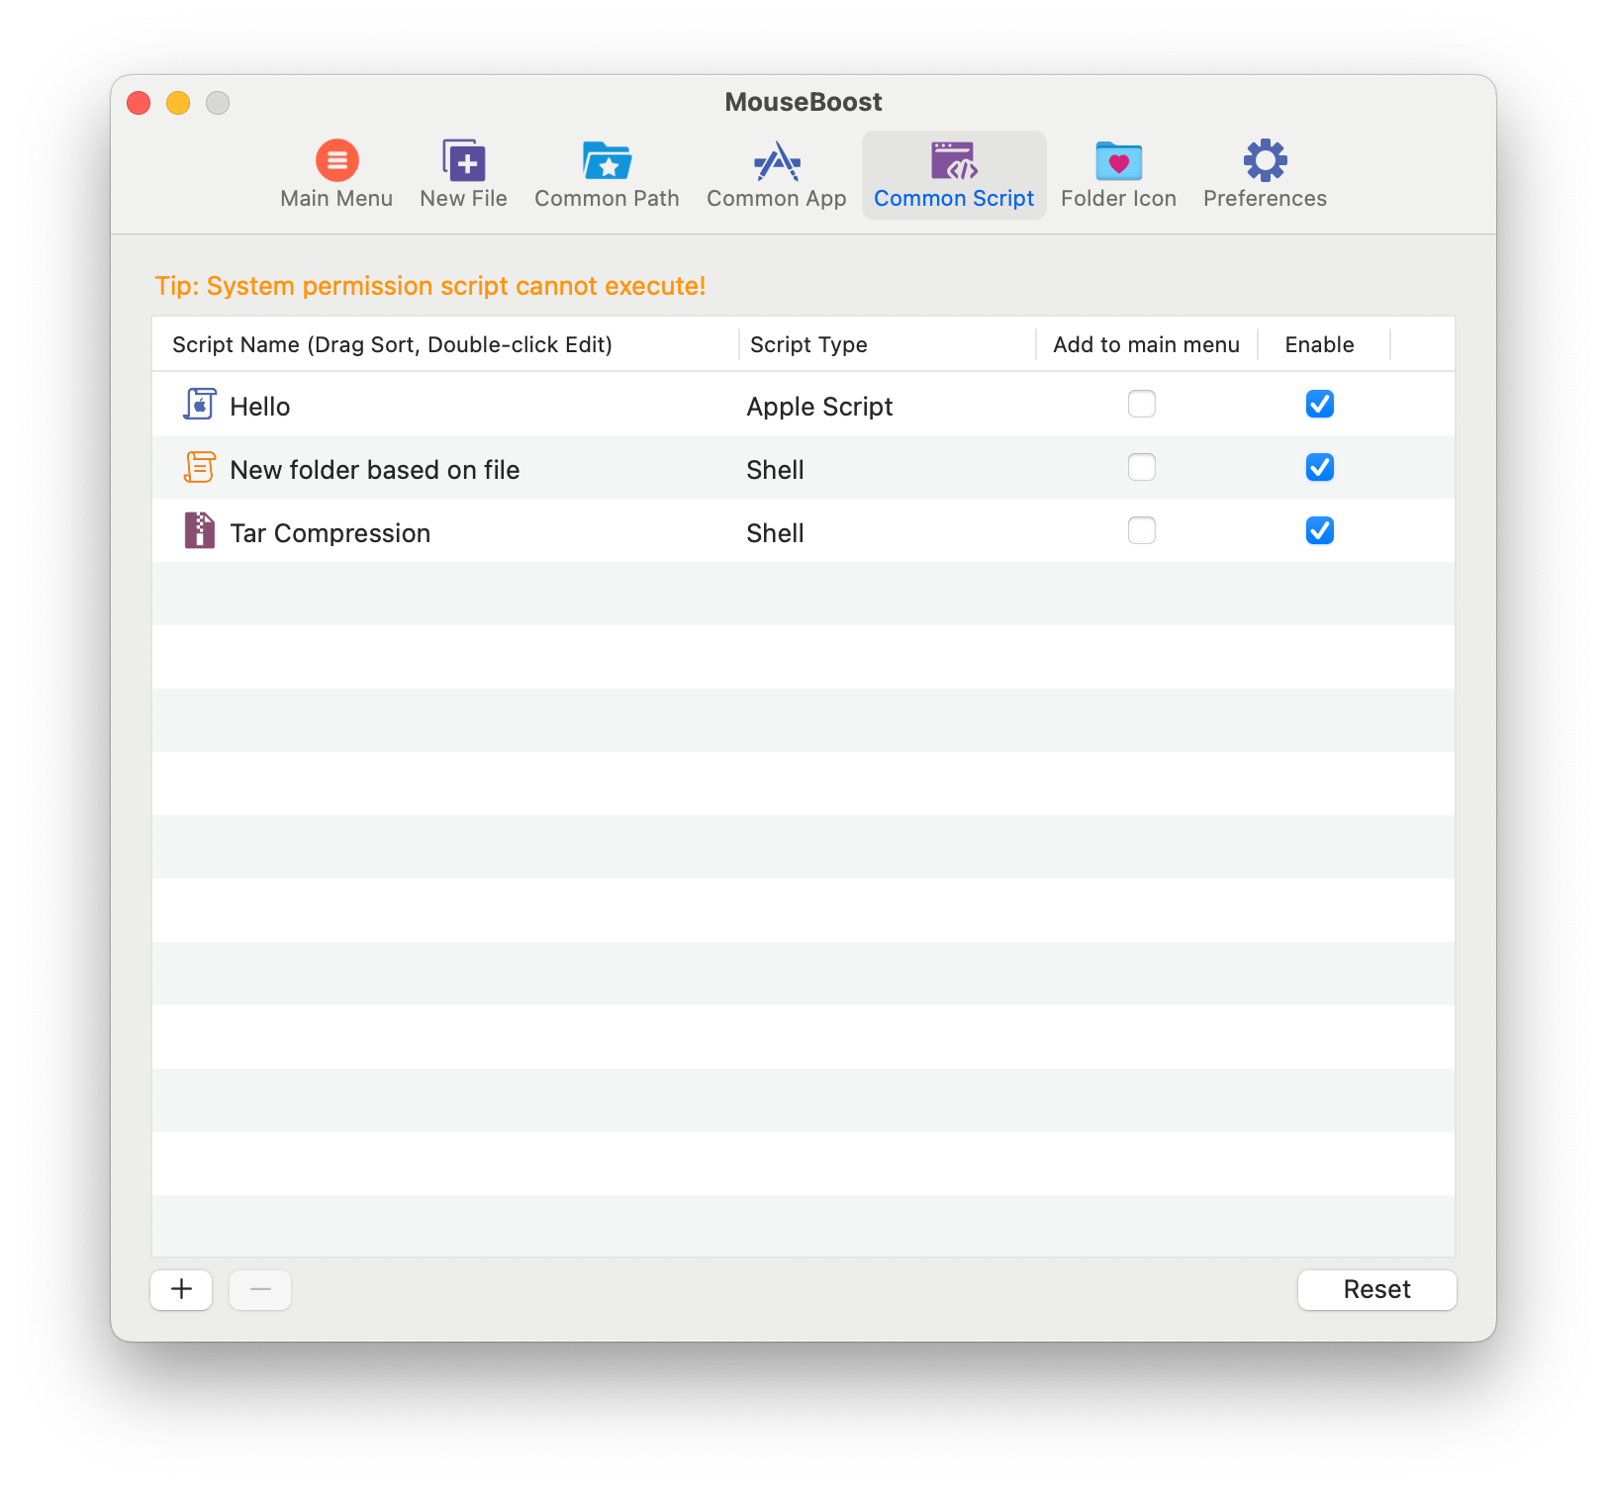1607x1488 pixels.
Task: Select the 'New folder based on file' name
Action: pos(375,470)
